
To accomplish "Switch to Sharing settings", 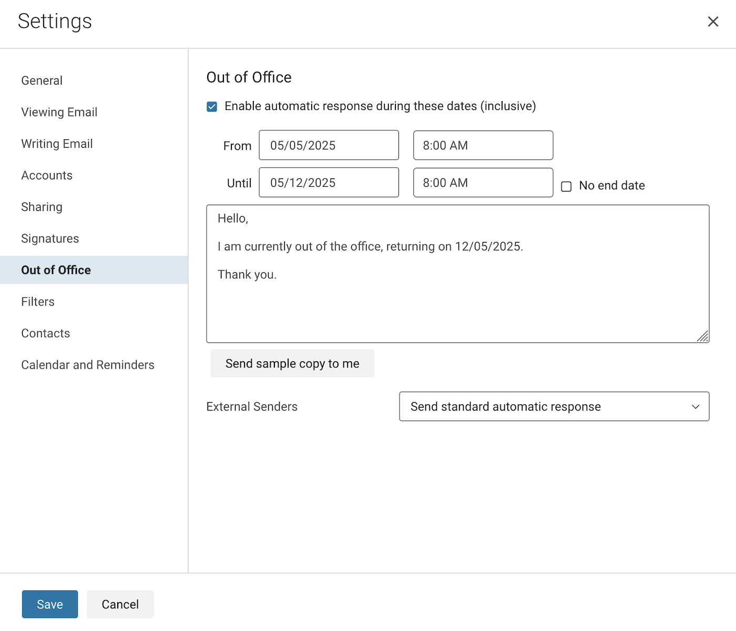I will click(x=42, y=207).
